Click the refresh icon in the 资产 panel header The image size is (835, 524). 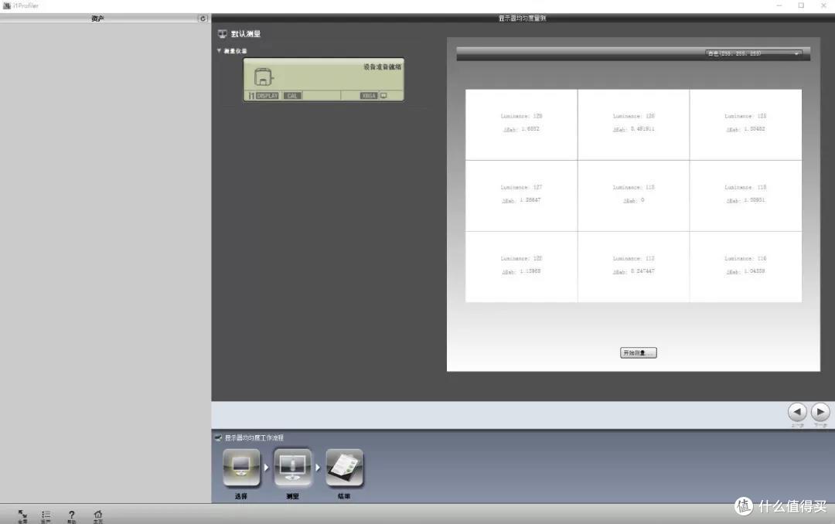pyautogui.click(x=203, y=19)
